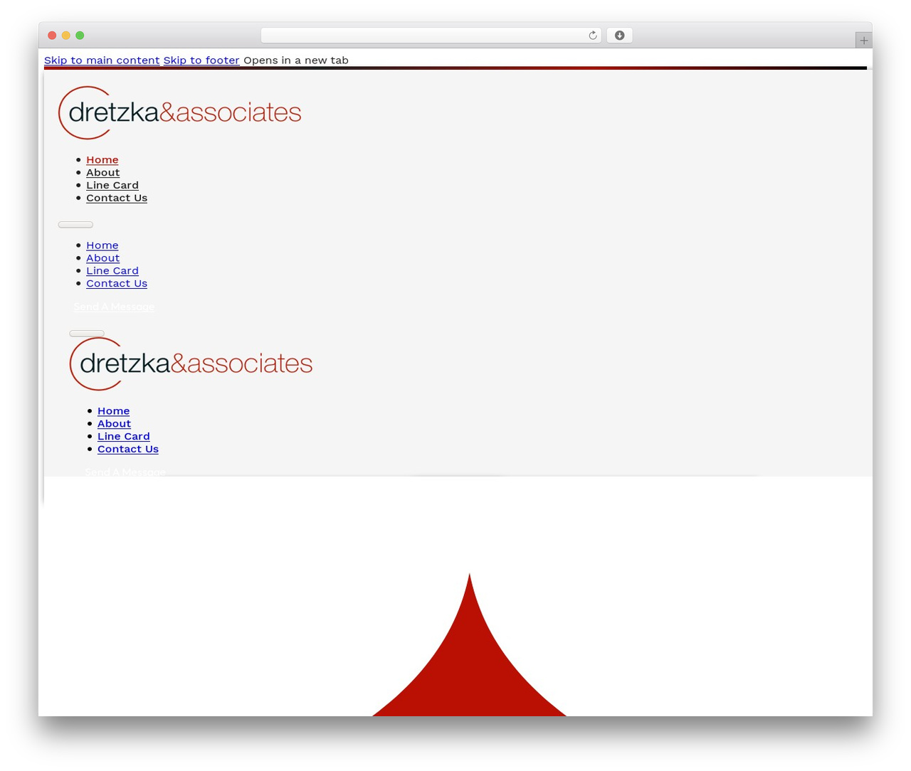This screenshot has width=911, height=771.
Task: Follow the Skip to footer link
Action: pos(201,60)
